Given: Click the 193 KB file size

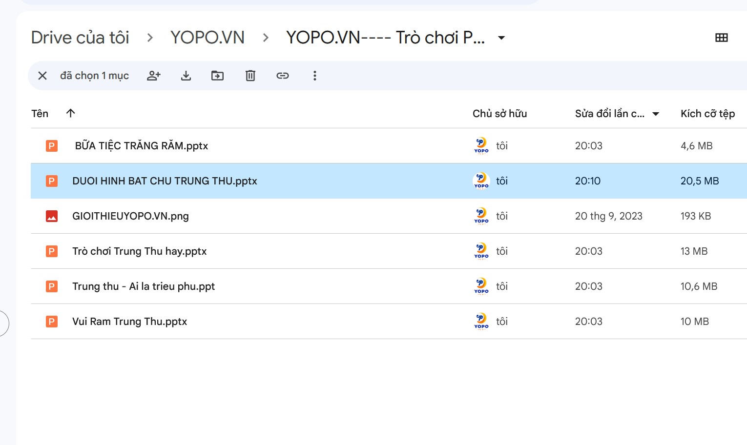Looking at the screenshot, I should [696, 216].
